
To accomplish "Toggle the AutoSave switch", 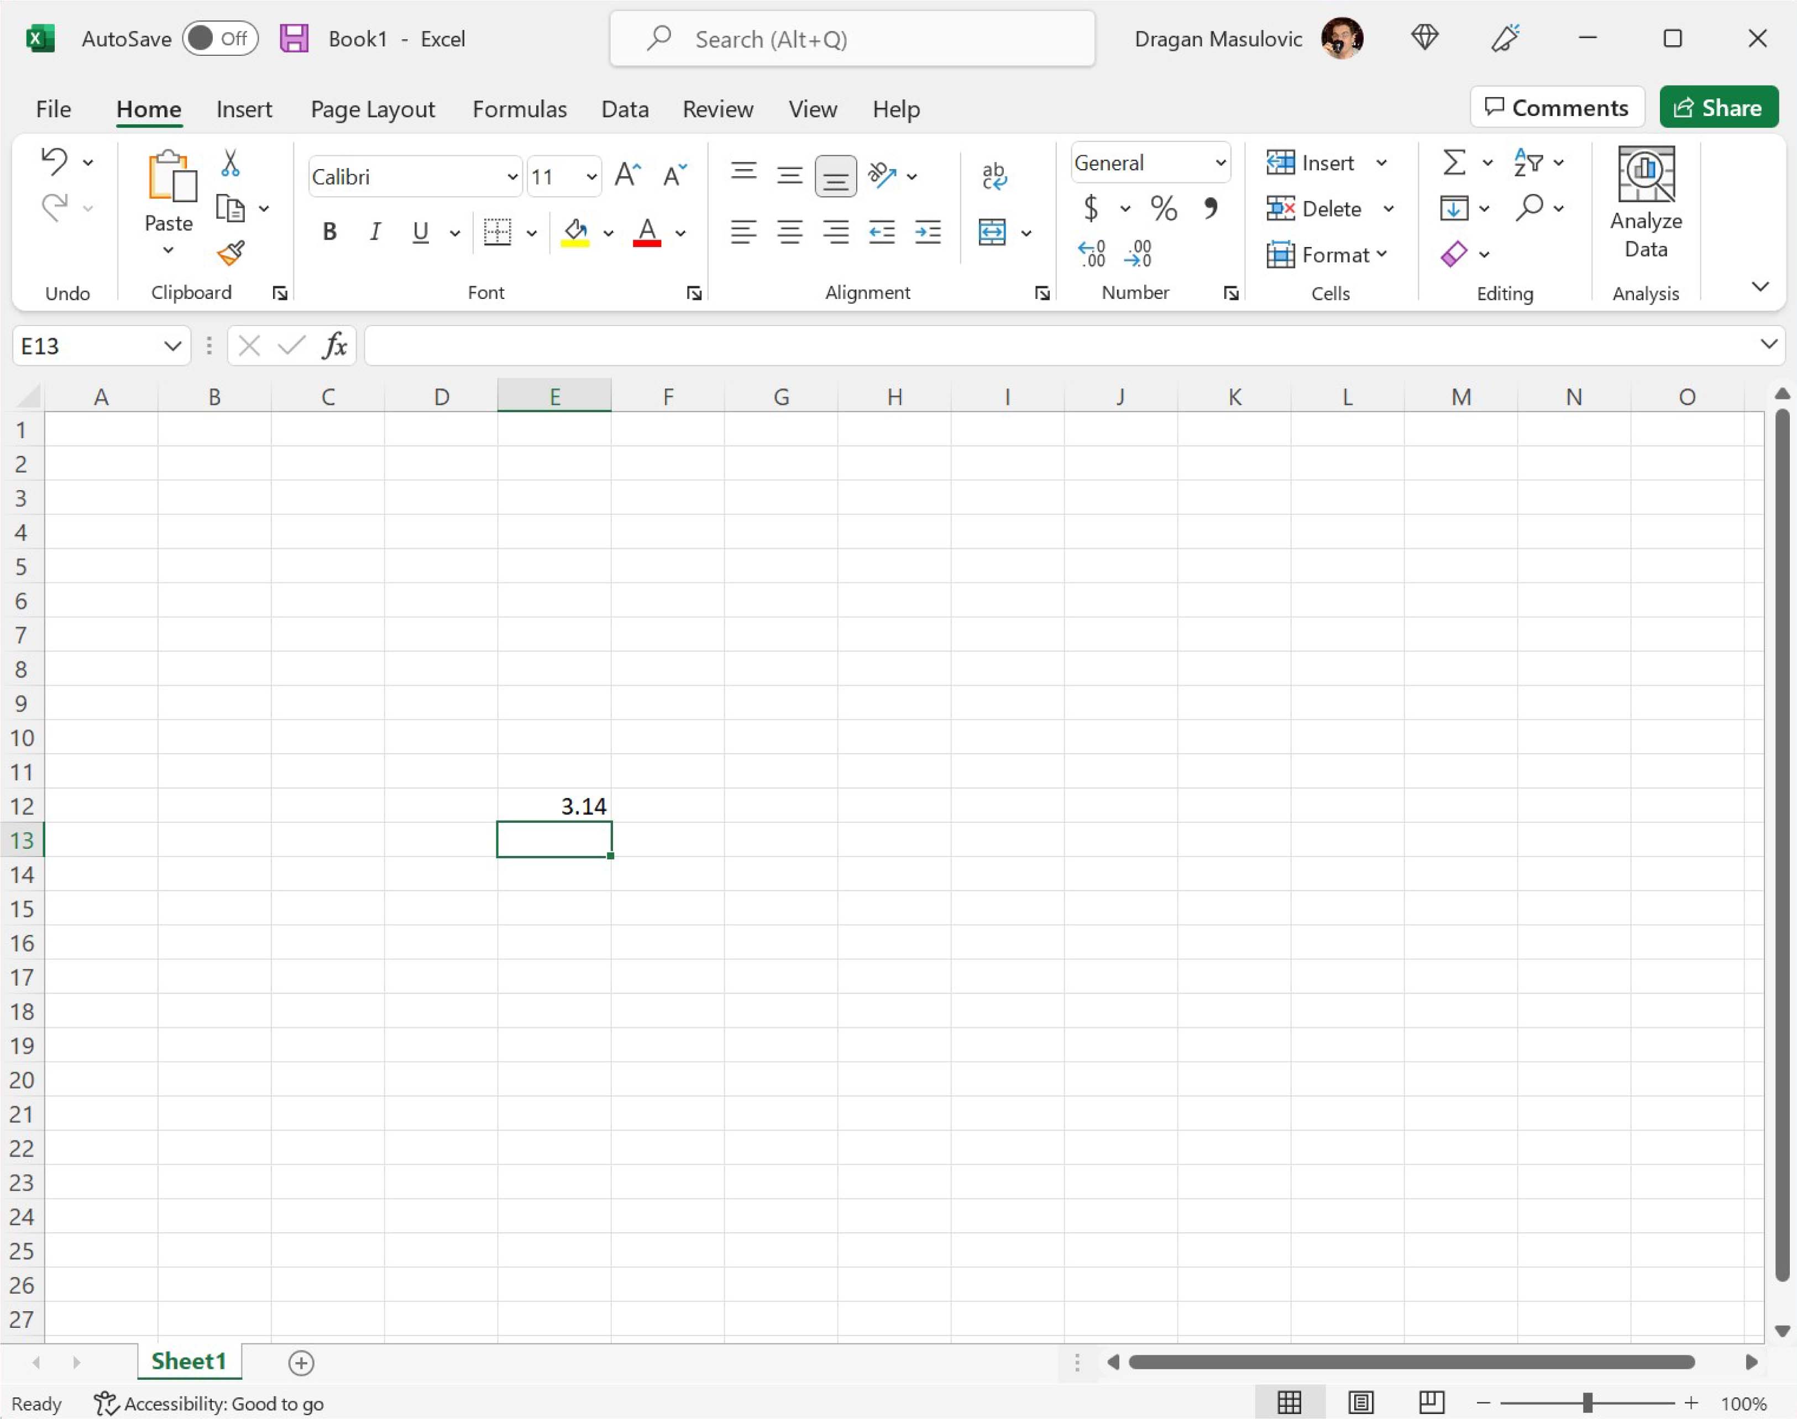I will tap(220, 38).
